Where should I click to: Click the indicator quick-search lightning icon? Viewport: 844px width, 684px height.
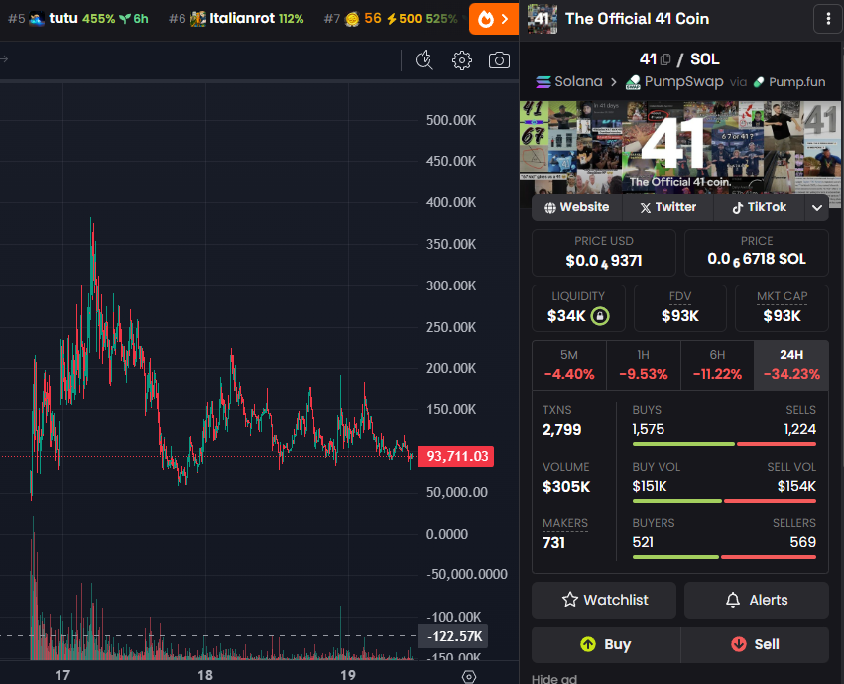pos(424,60)
